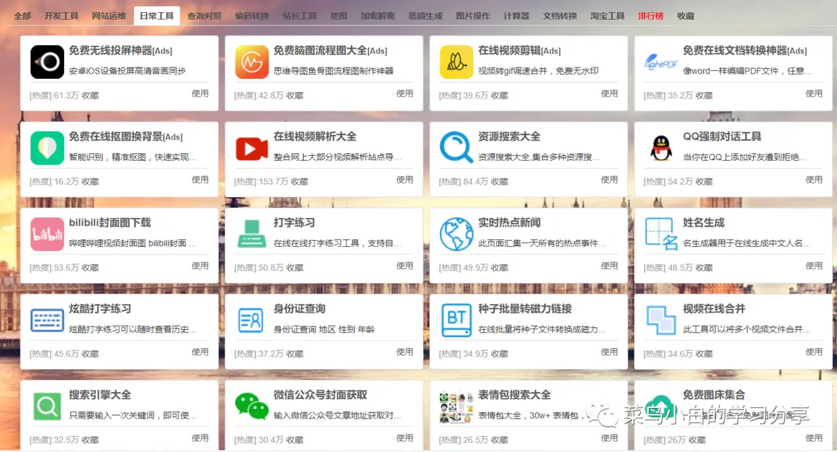
Task: Open the 全部 tab
Action: pyautogui.click(x=22, y=16)
